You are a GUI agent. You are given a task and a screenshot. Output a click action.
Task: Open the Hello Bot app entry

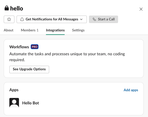pos(30,103)
